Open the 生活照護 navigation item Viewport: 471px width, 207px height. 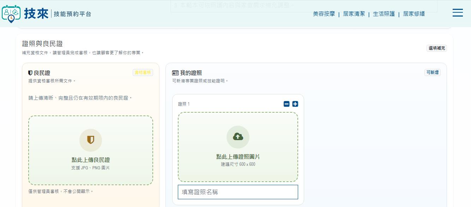tap(384, 14)
